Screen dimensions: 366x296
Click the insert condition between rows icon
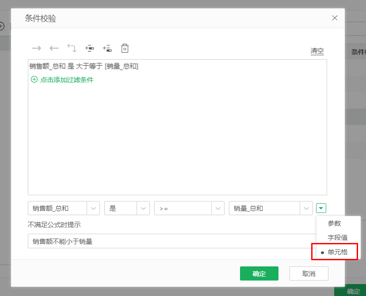point(89,48)
